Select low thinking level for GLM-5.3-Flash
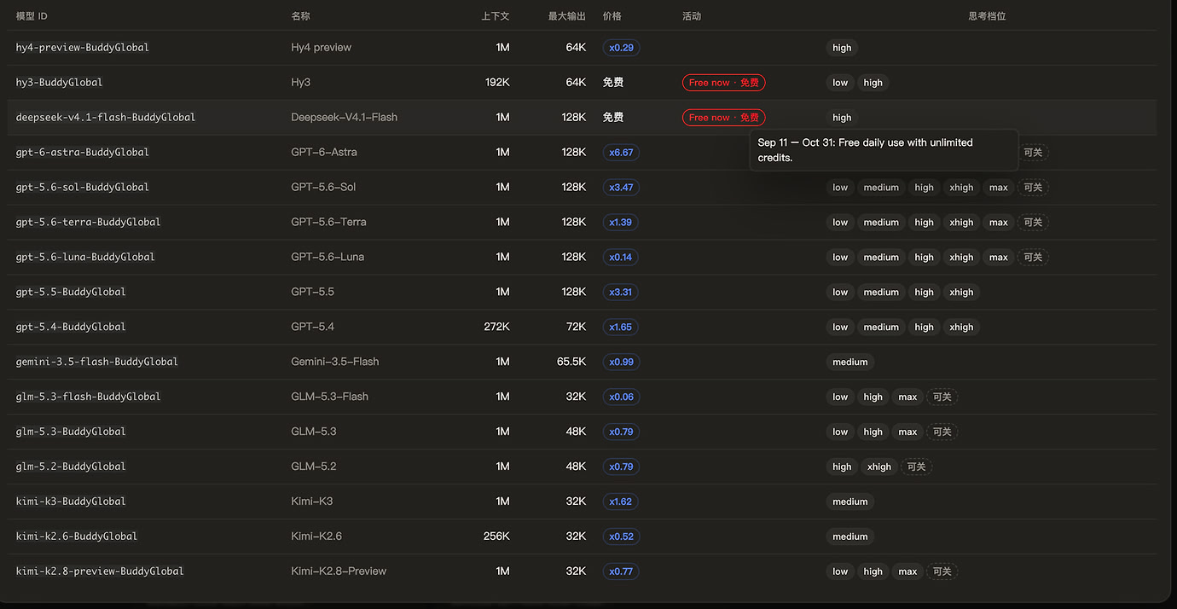Screen dimensions: 1177x609 (x=840, y=397)
